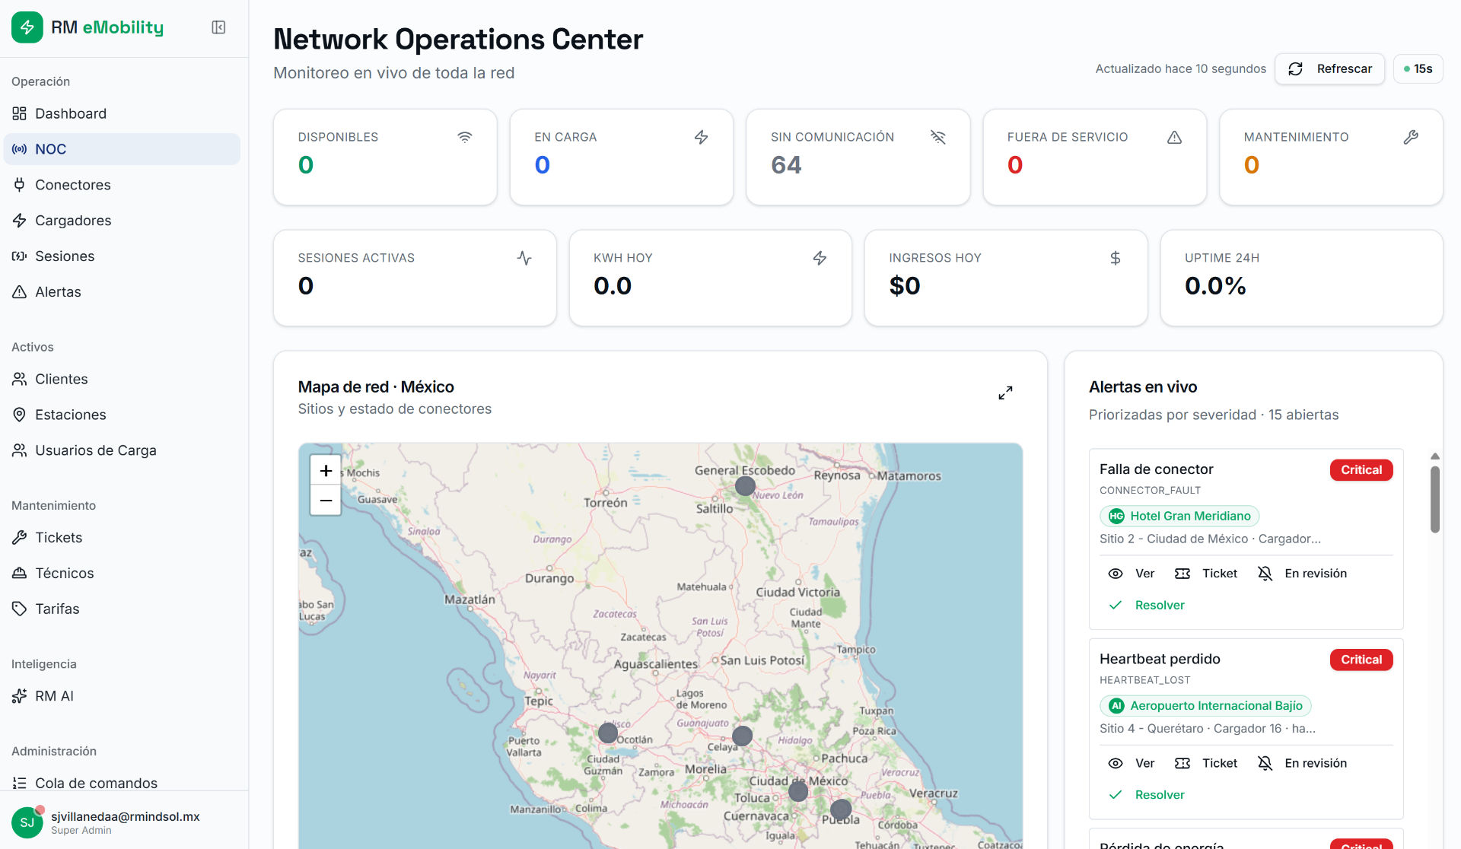Zoom in on the map
The height and width of the screenshot is (849, 1461).
point(326,471)
